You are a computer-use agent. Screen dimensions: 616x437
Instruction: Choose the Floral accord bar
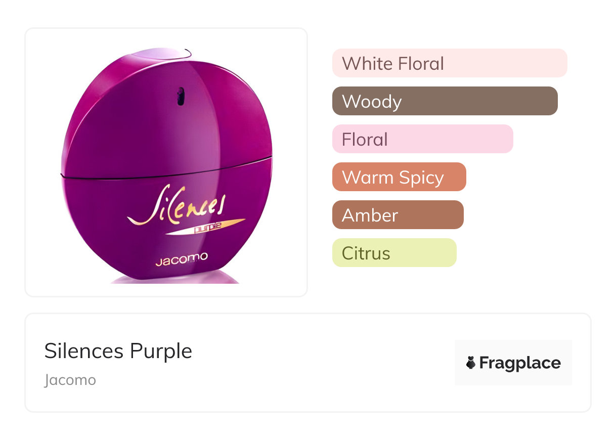(x=422, y=139)
